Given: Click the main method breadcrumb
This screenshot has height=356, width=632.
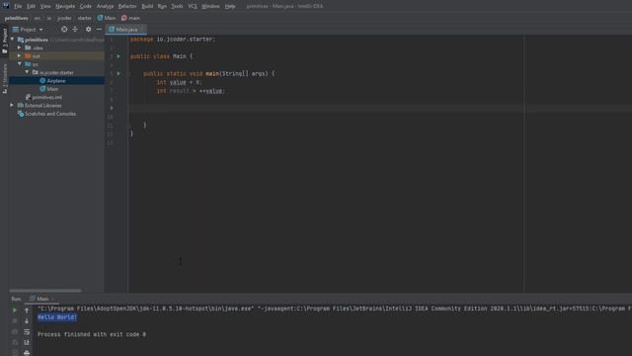Looking at the screenshot, I should point(130,18).
